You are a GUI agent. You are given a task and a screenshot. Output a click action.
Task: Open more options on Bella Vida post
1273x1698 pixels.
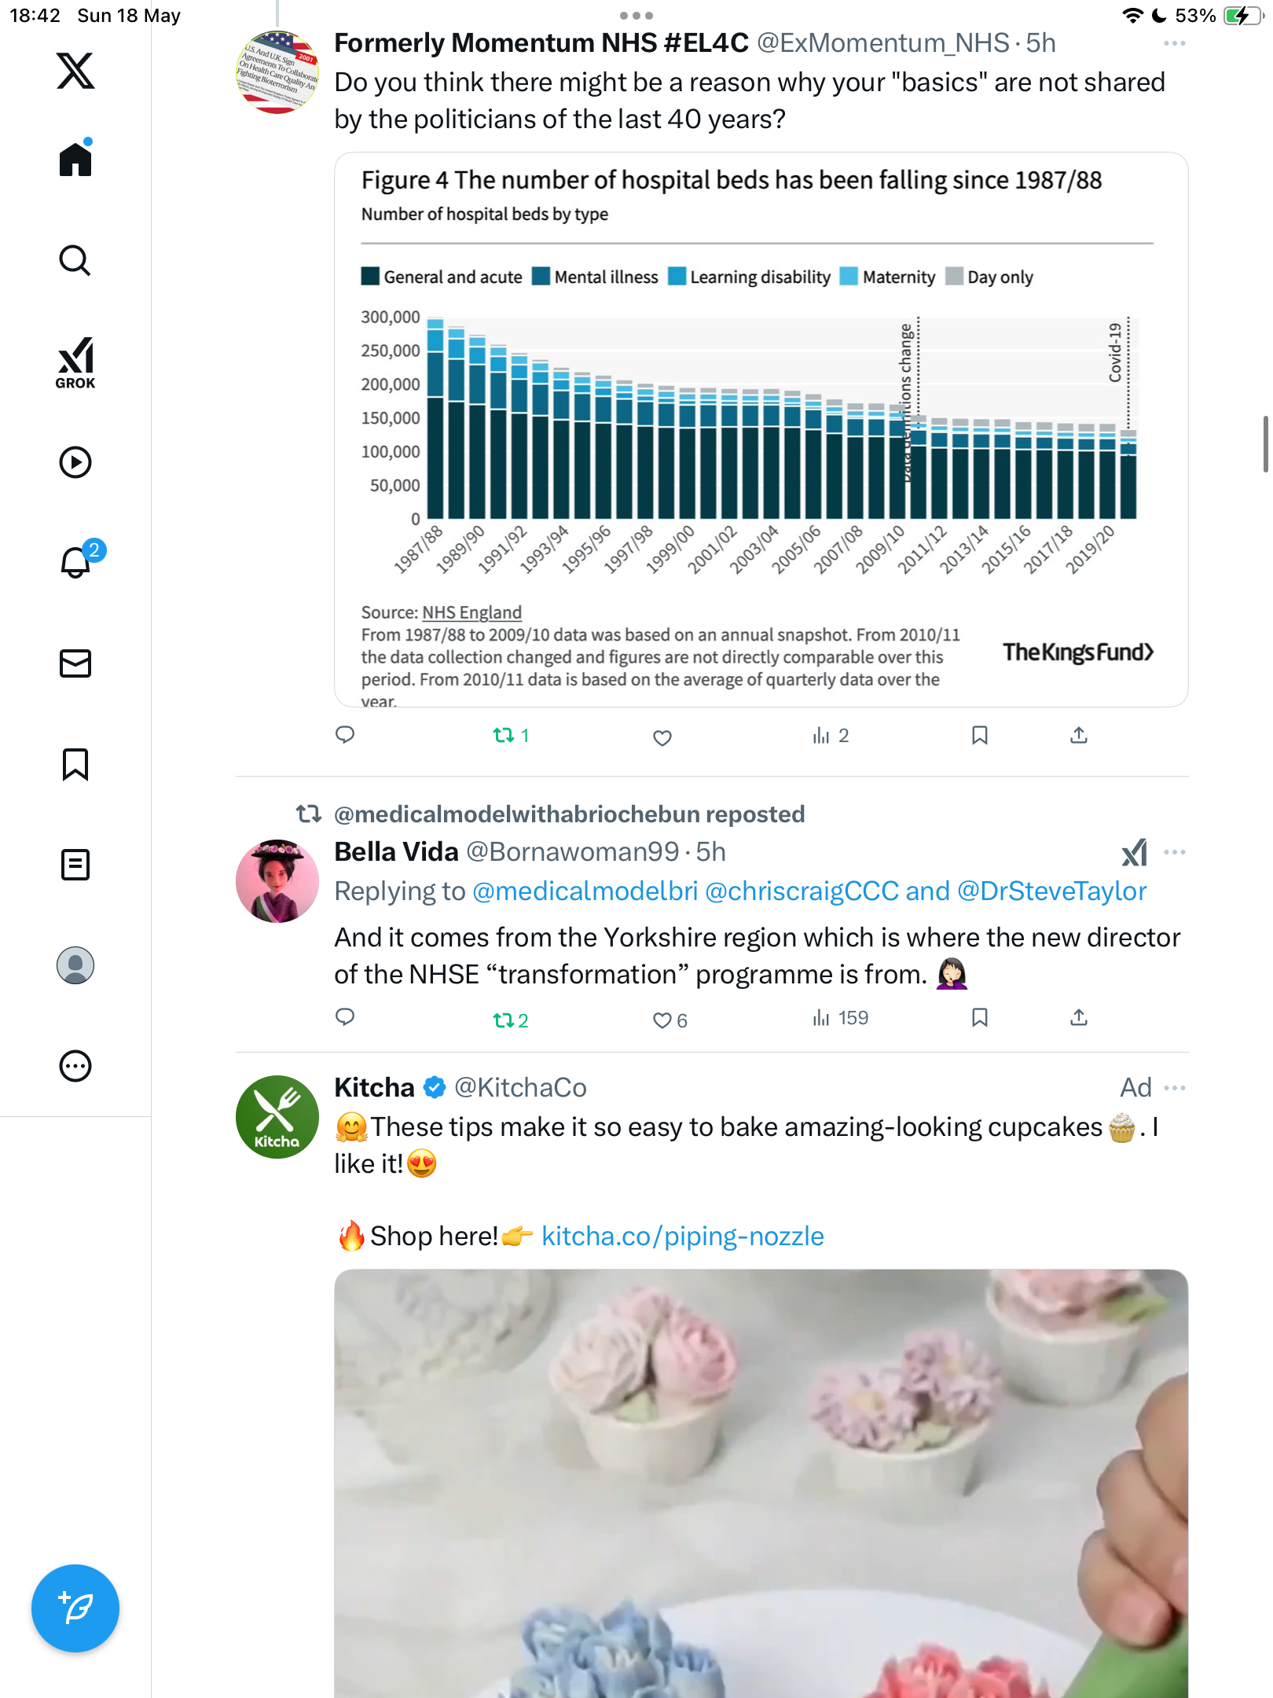1174,851
